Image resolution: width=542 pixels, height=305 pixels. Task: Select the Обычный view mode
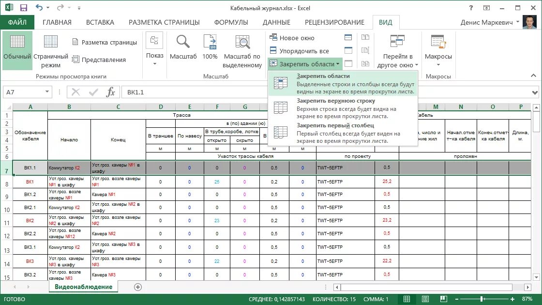pyautogui.click(x=17, y=50)
